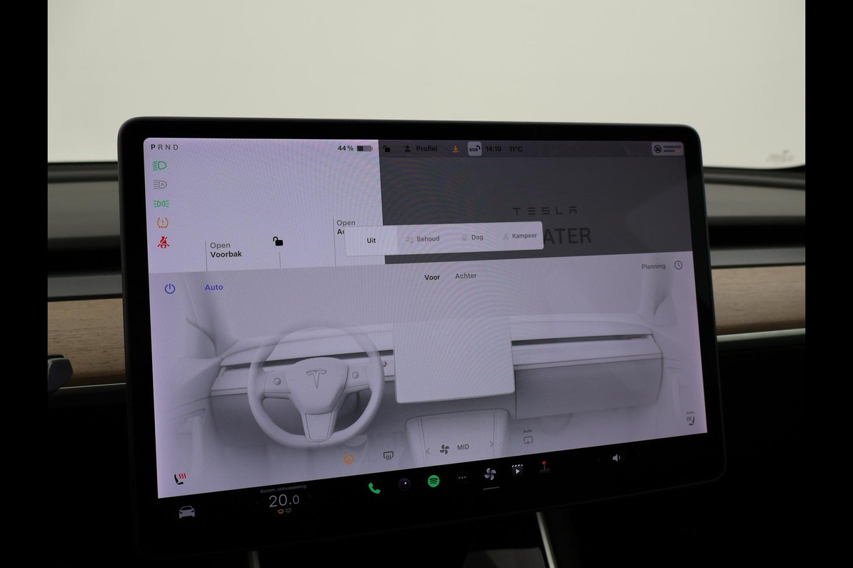This screenshot has height=568, width=853.
Task: Toggle climate power button
Action: (170, 288)
